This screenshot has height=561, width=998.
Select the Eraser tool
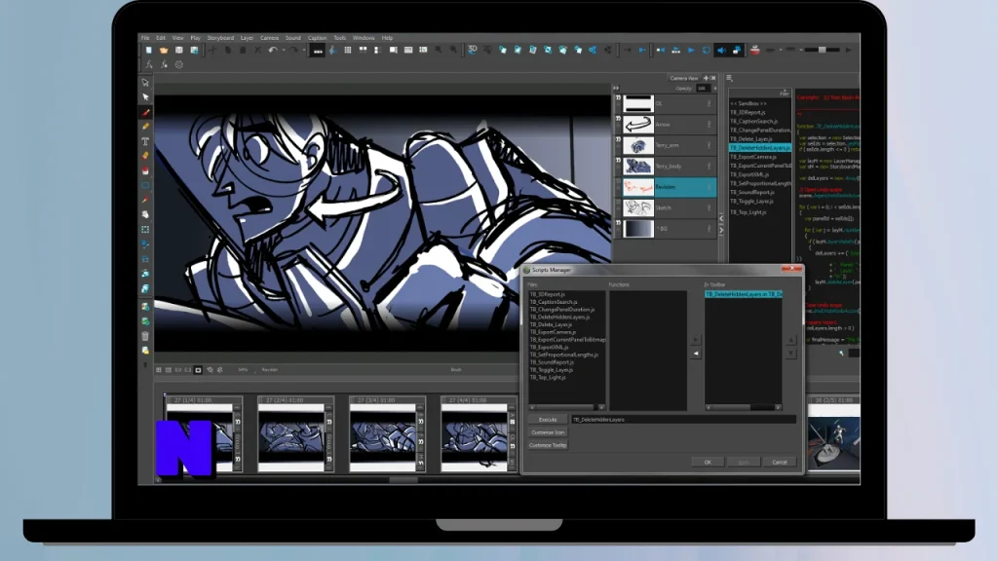pyautogui.click(x=146, y=156)
